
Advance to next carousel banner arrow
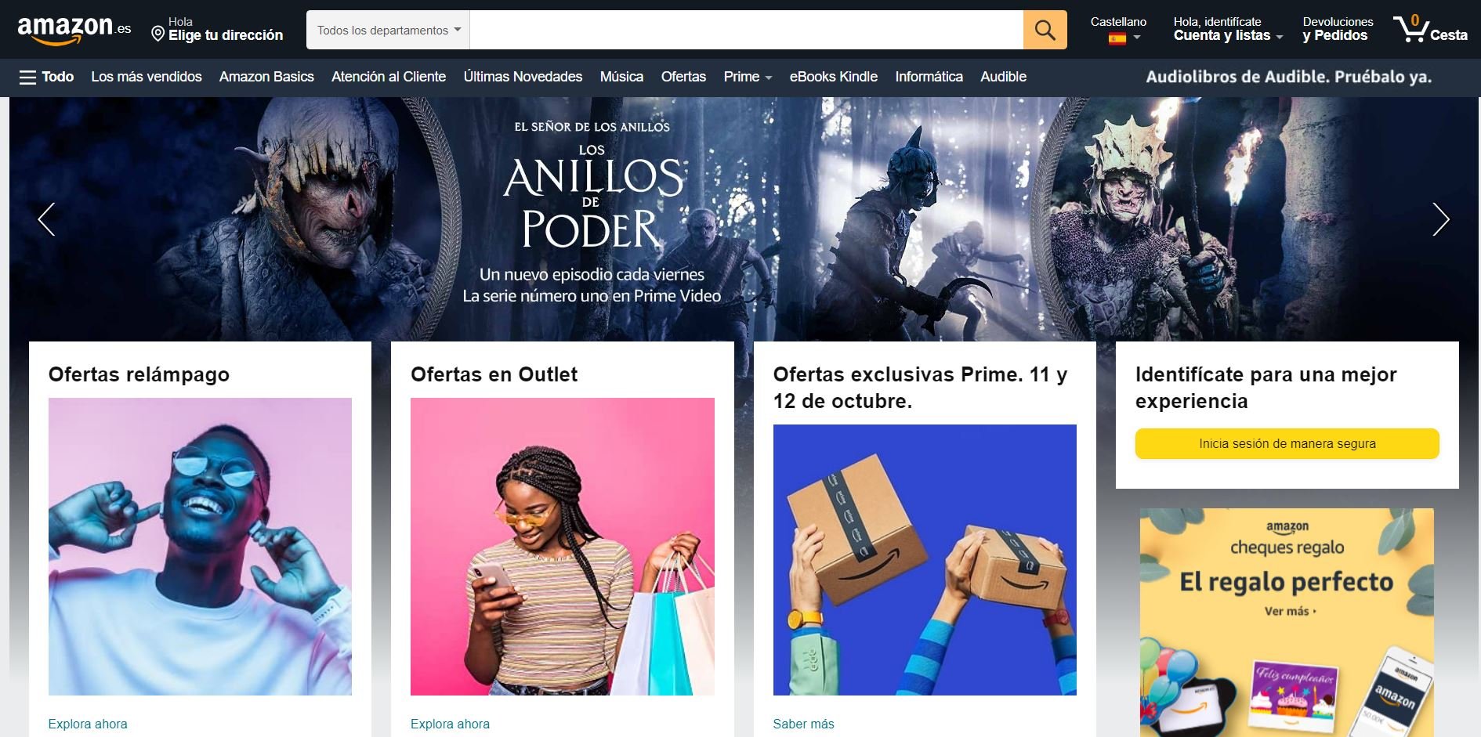[1440, 219]
